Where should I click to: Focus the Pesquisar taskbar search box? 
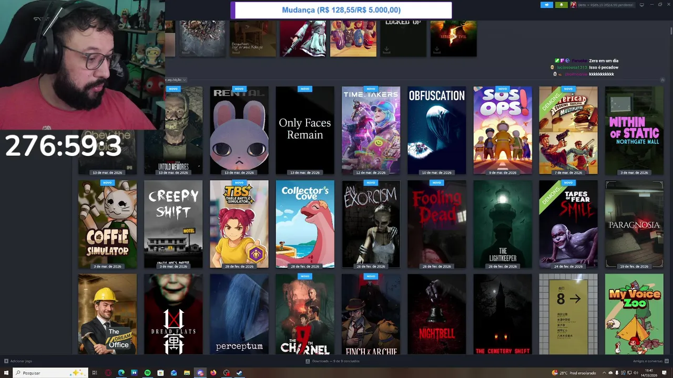pos(50,373)
